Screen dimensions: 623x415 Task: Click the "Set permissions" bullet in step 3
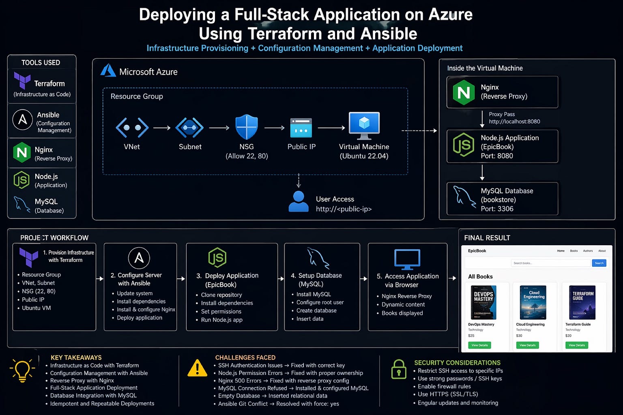(221, 312)
